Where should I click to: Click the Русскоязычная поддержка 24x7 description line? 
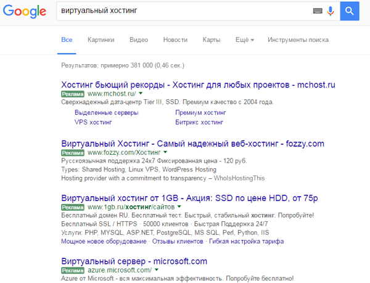click(x=154, y=161)
